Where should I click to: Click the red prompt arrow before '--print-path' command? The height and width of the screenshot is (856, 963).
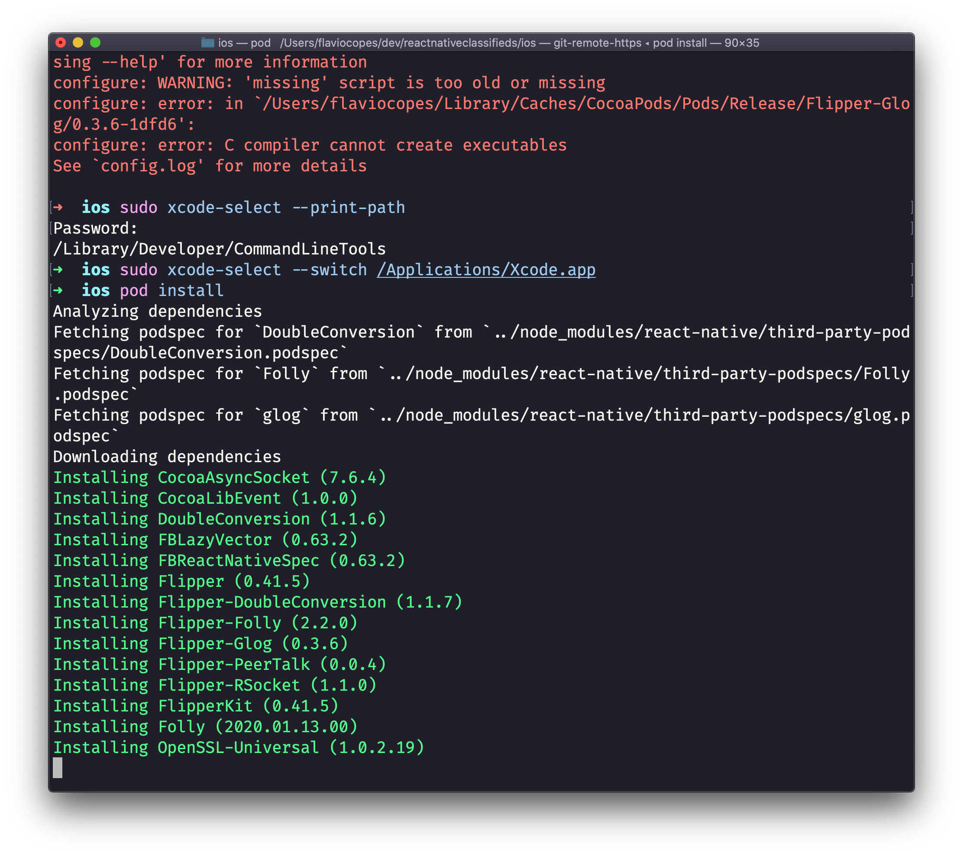(58, 207)
